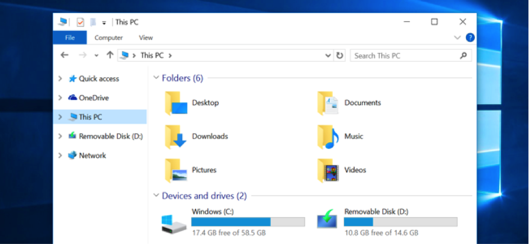Open the Pictures folder icon
The height and width of the screenshot is (244, 529).
175,170
